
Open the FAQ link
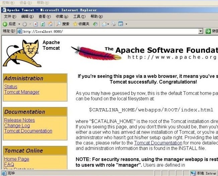click(x=9, y=165)
